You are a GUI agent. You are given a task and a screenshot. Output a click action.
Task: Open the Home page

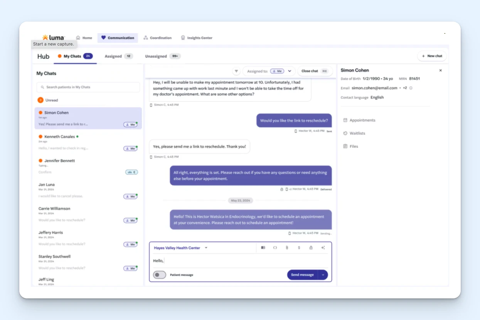click(x=84, y=38)
